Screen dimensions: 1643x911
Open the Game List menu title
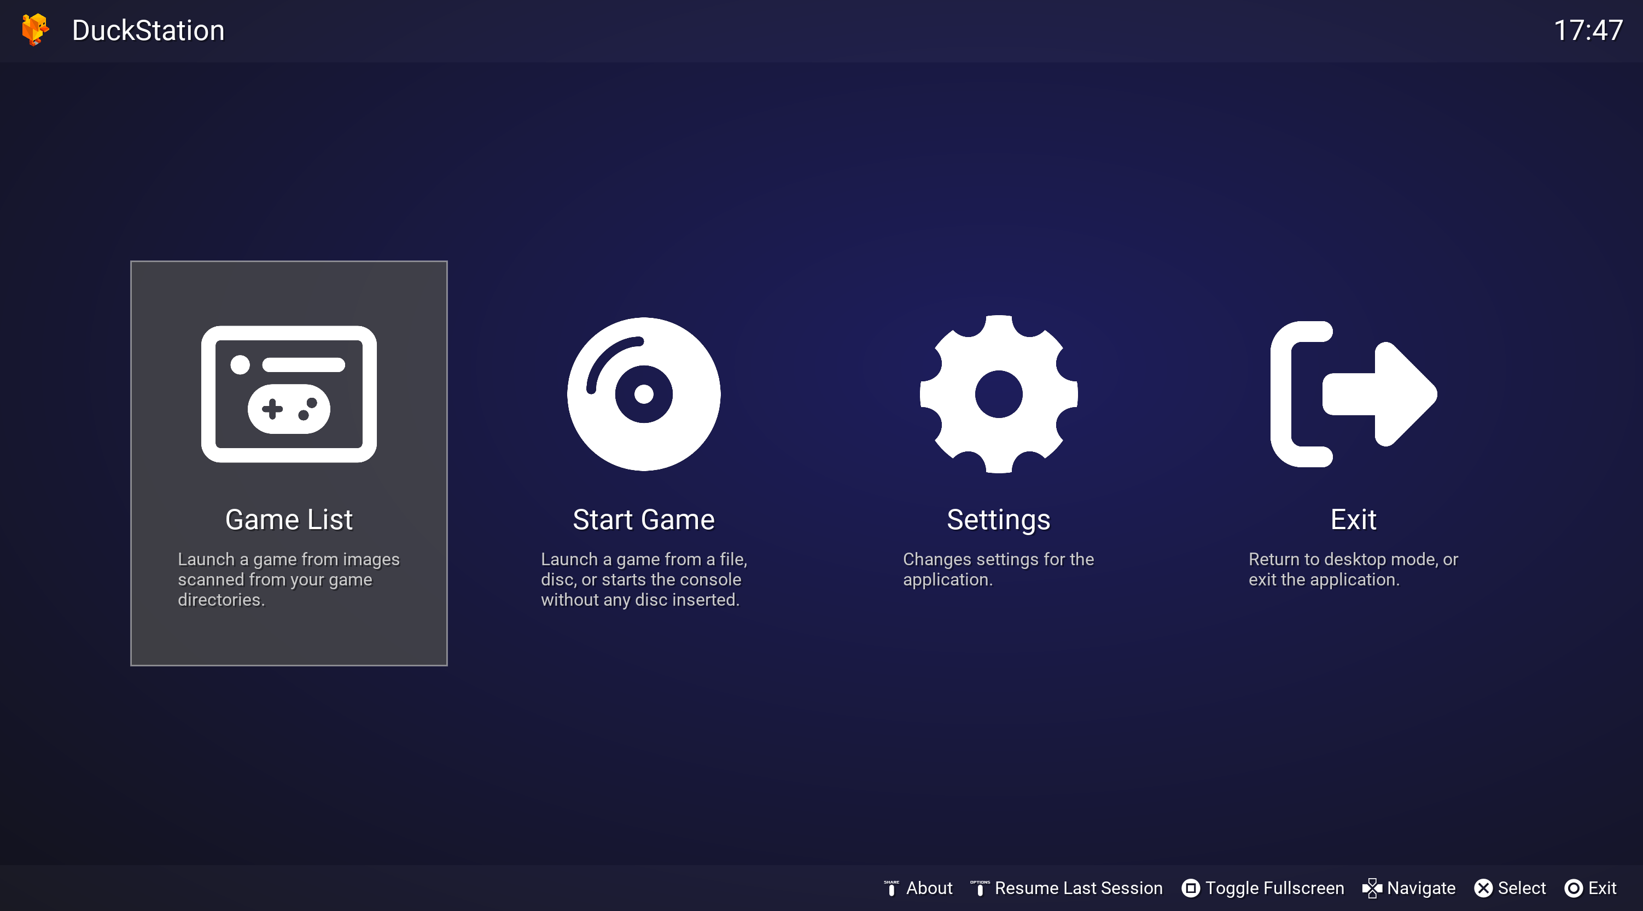(x=289, y=519)
